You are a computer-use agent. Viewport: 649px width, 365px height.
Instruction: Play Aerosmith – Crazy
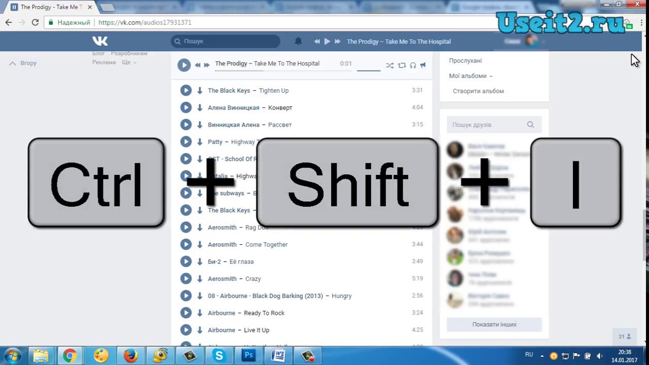pyautogui.click(x=186, y=279)
